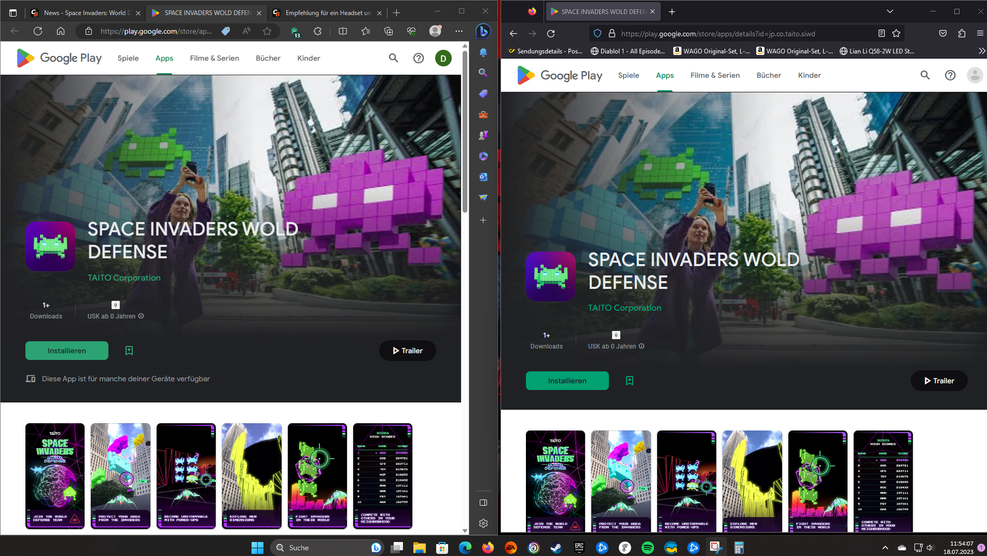
Task: Open Edge Extensions puzzle icon
Action: click(x=318, y=31)
